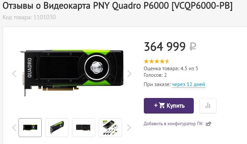This screenshot has height=144, width=247.
Task: Open the 'через 12 дней' delivery link
Action: coord(188,84)
